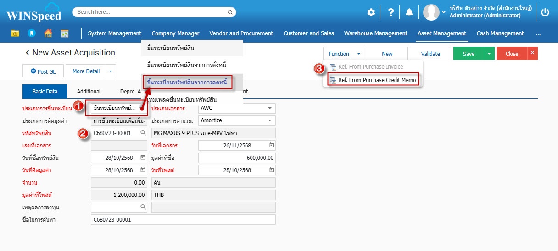The height and width of the screenshot is (251, 558).
Task: Click the magnifier in the search bar
Action: 230,12
